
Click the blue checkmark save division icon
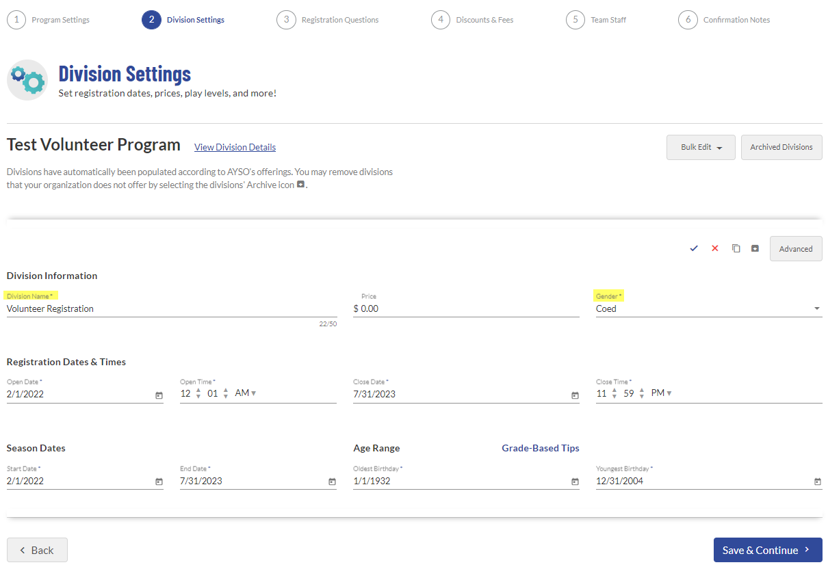click(694, 248)
